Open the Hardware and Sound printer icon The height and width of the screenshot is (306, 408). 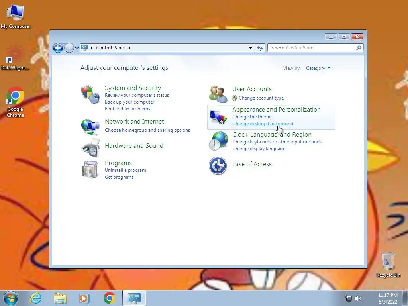90,147
